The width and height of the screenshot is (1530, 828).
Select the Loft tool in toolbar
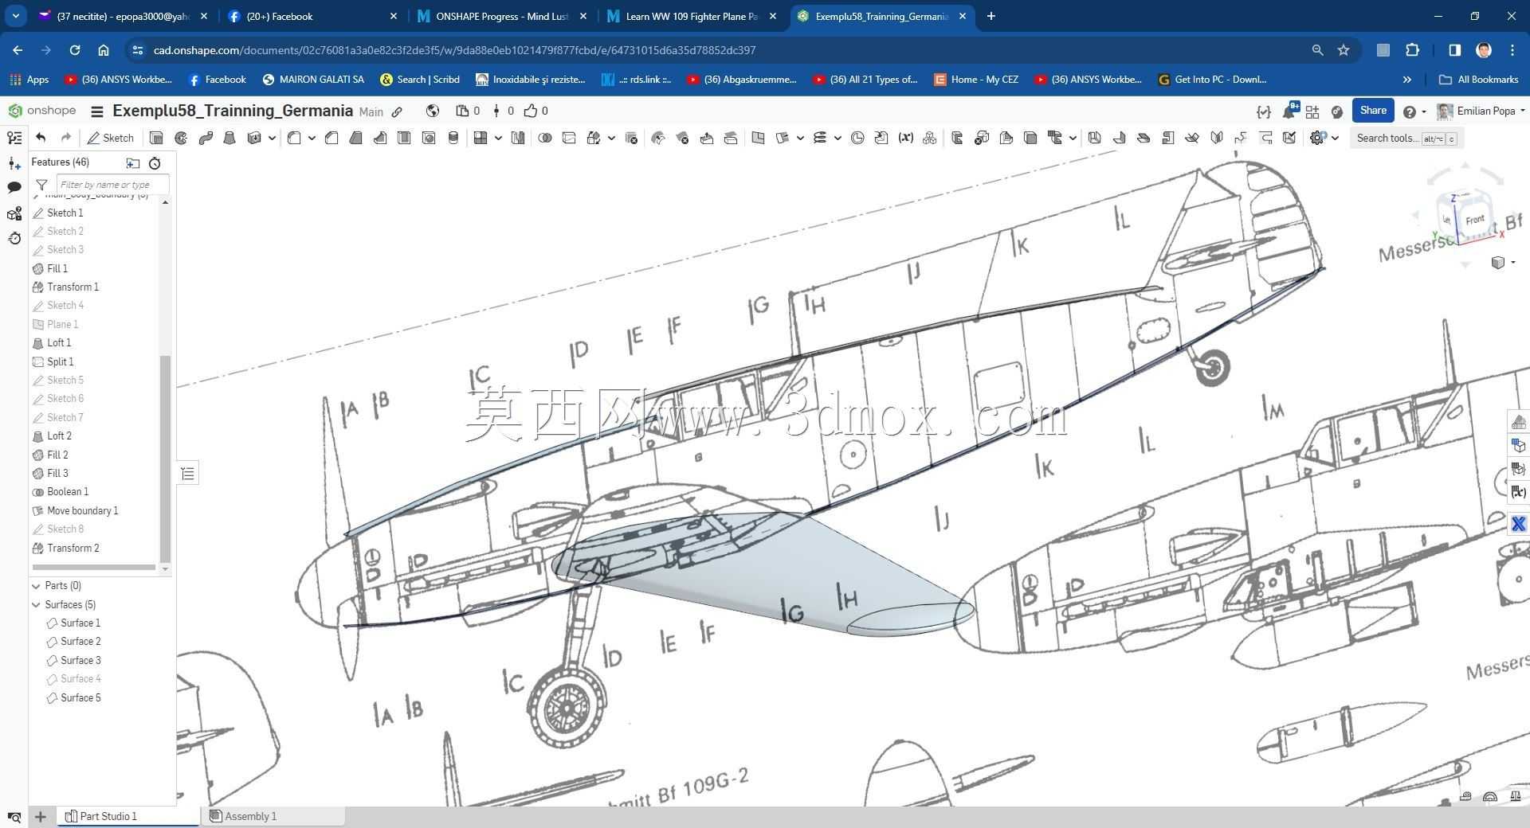click(229, 138)
